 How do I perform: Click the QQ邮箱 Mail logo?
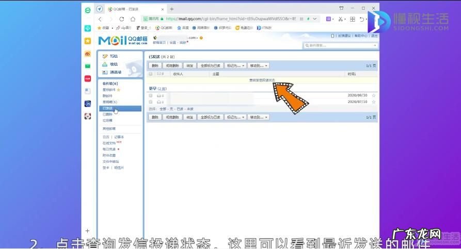click(122, 41)
